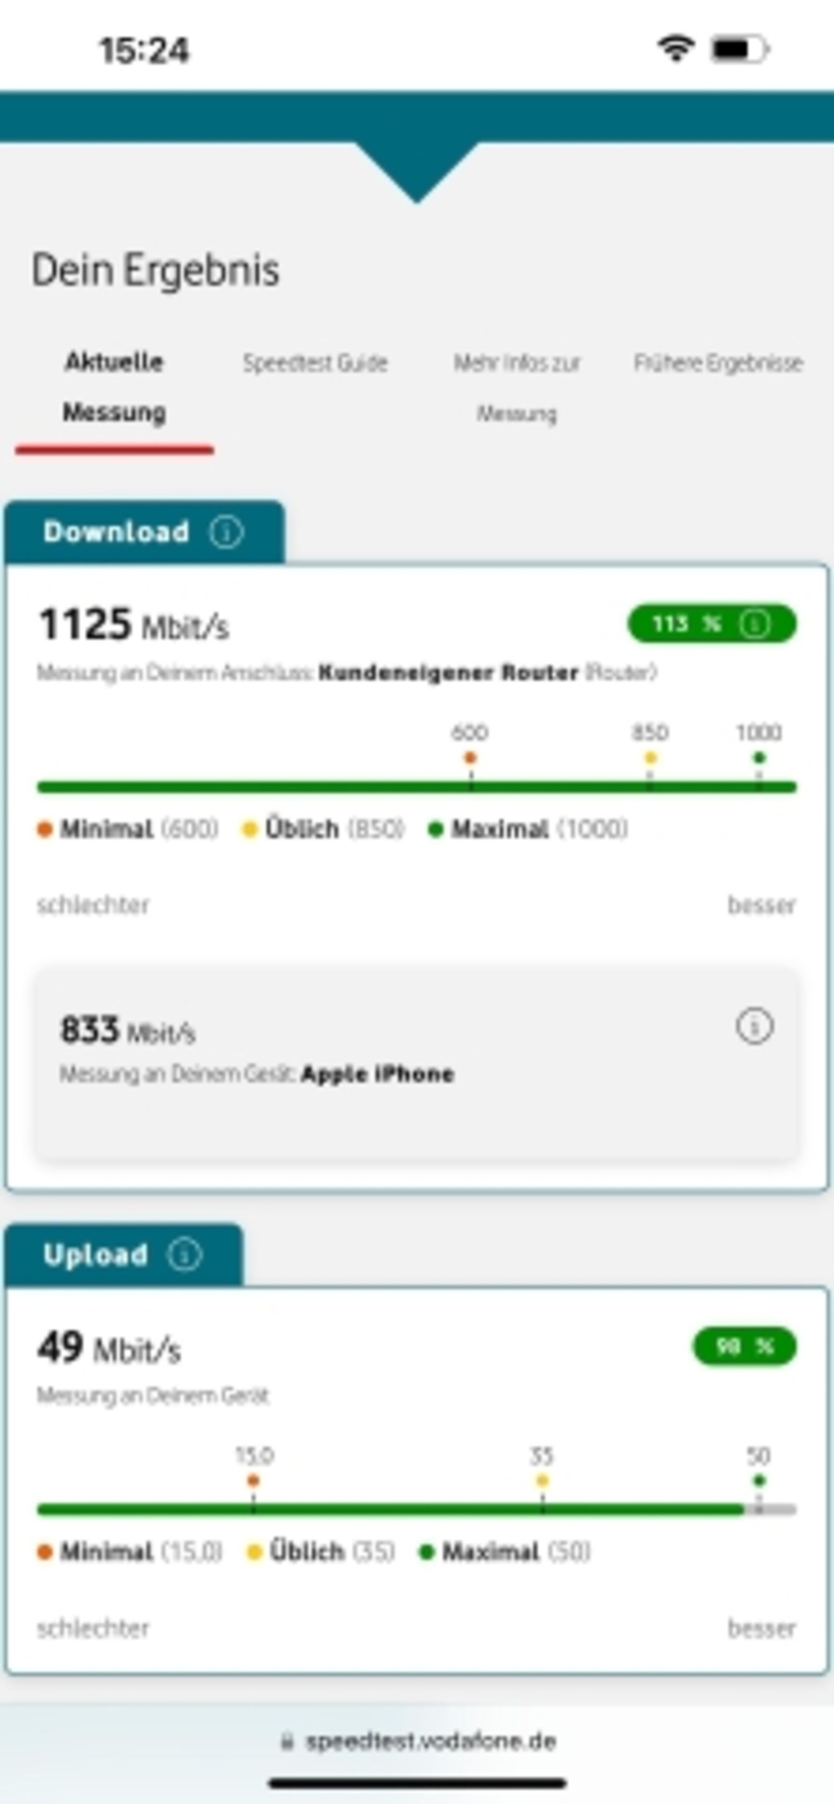The height and width of the screenshot is (1804, 834).
Task: Open info icon inside the 113 % badge
Action: (x=755, y=623)
